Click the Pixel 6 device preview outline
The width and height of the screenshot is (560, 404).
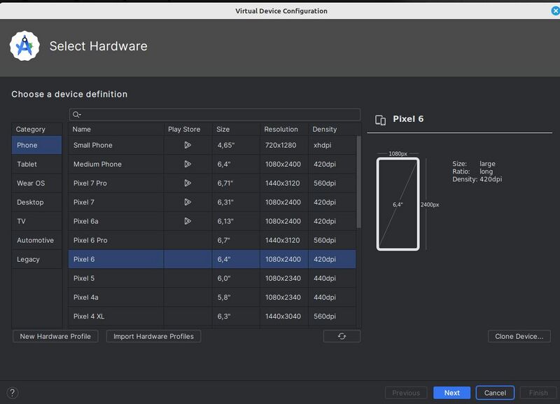pyautogui.click(x=398, y=204)
